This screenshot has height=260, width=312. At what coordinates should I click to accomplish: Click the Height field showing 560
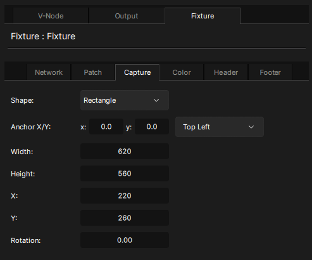point(125,174)
